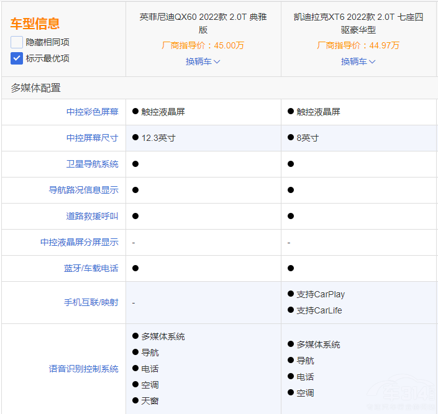Screen dimensions: 438x414
Task: Click the 凯迪拉克XT6 2022款 model title
Action: pyautogui.click(x=358, y=23)
